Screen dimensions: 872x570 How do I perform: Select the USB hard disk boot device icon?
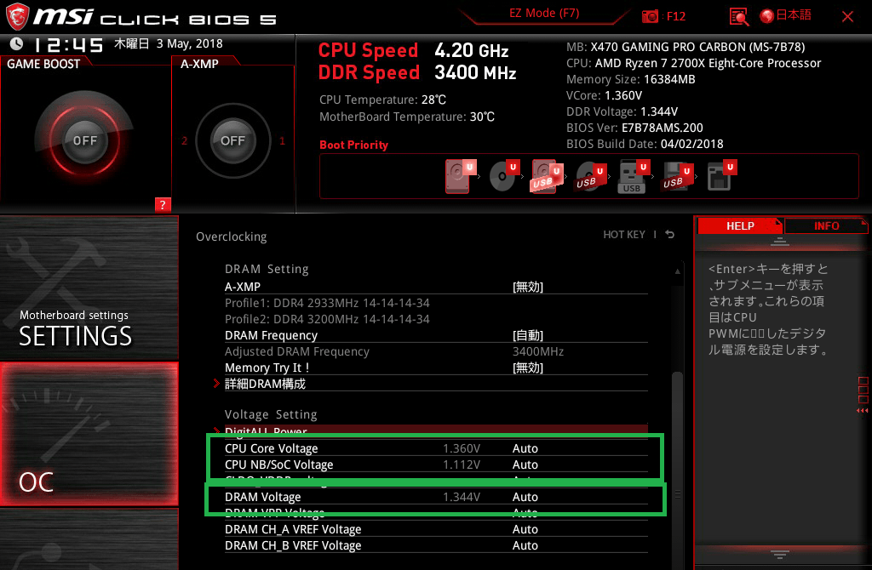548,177
